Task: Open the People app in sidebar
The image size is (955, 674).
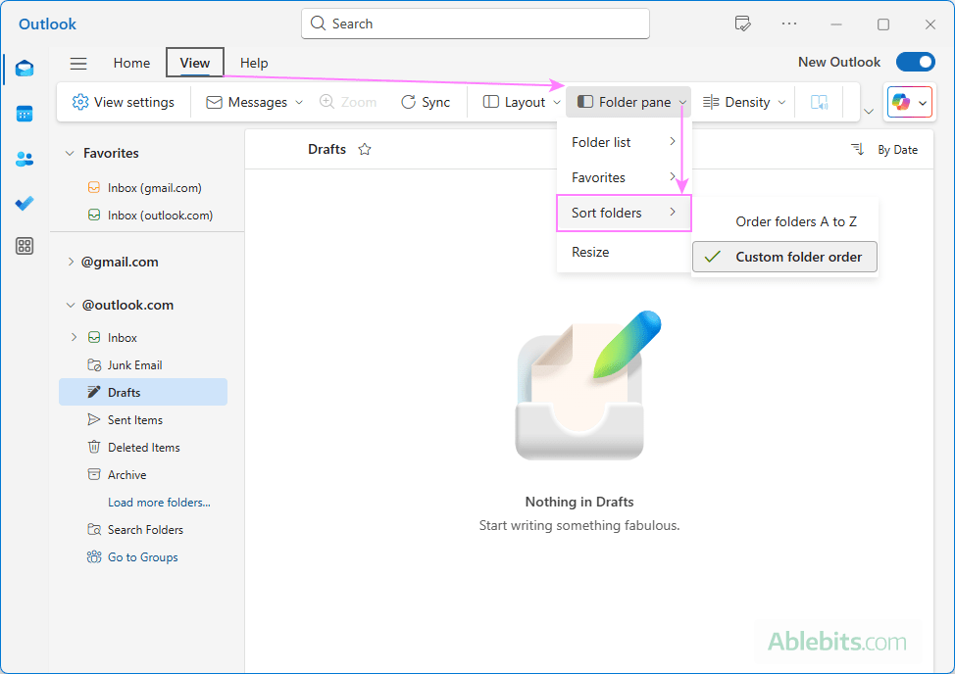Action: coord(25,159)
